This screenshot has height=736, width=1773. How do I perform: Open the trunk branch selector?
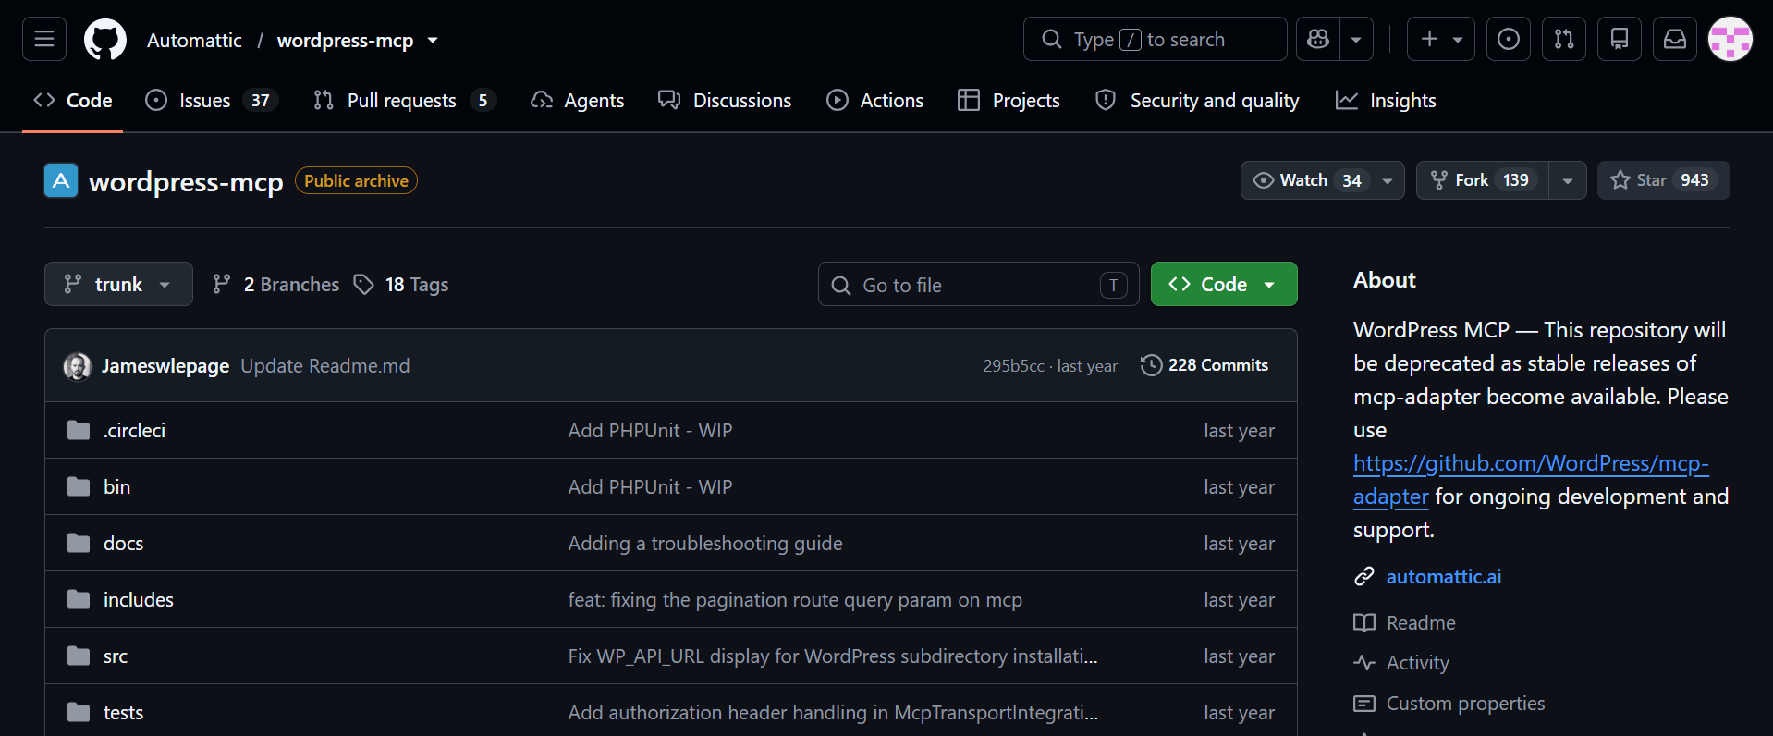pos(118,284)
